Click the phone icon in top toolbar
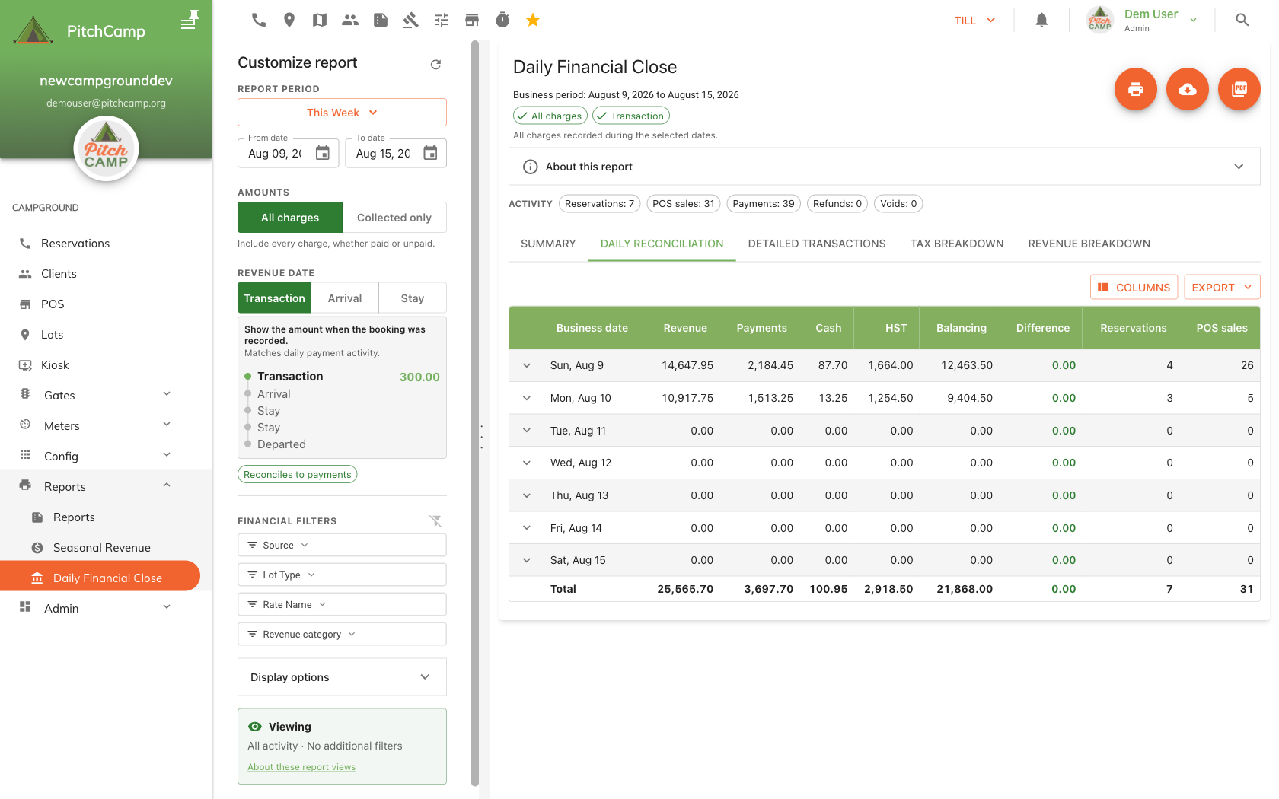Screen dimensions: 1279x799 pos(259,20)
